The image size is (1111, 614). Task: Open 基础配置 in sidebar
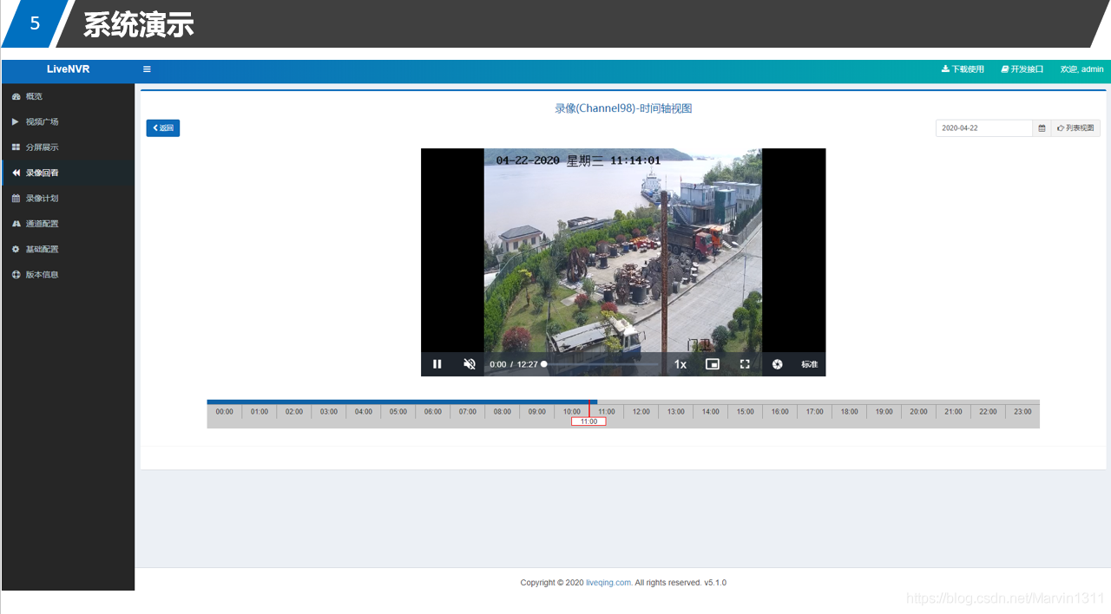coord(68,249)
